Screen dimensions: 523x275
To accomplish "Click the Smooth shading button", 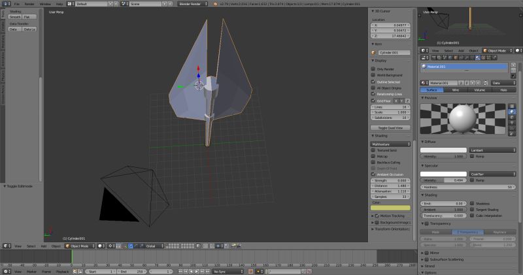I will tap(15, 17).
